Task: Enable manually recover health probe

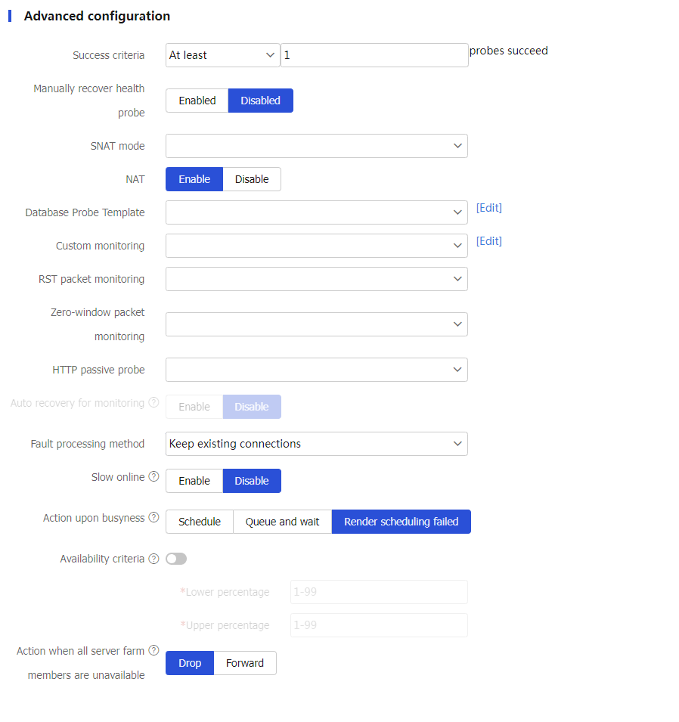Action: 197,101
